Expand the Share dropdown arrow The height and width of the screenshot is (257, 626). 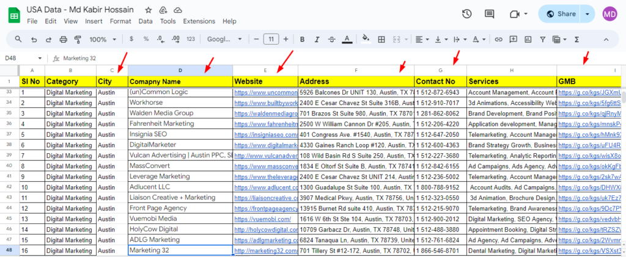coord(587,14)
